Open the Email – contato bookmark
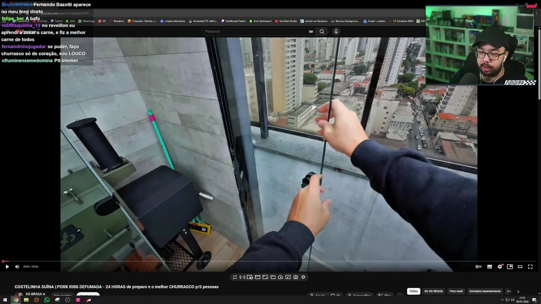Viewport: 541px width, 304px height. pyautogui.click(x=374, y=21)
